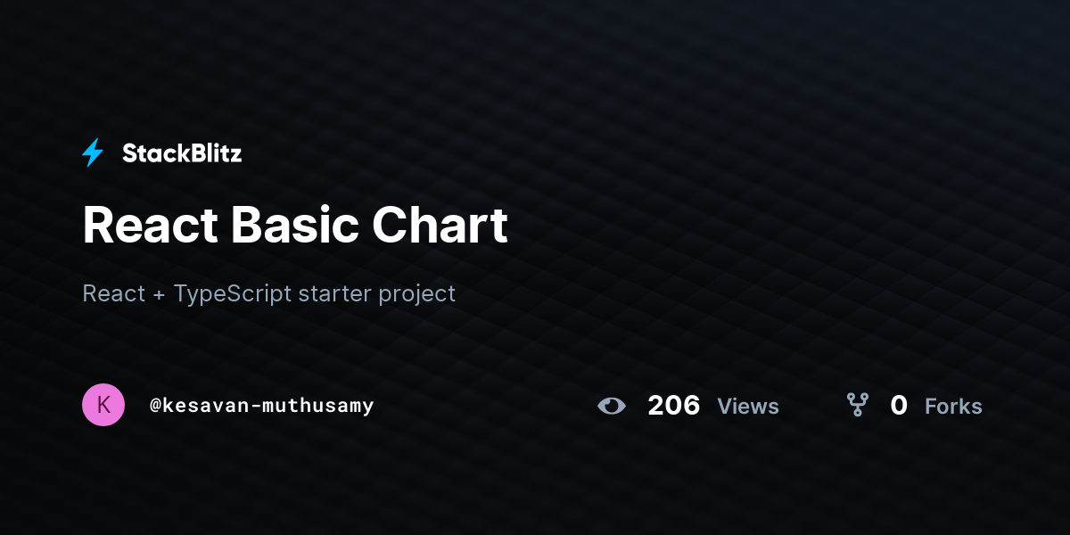Viewport: 1070px width, 535px height.
Task: Click the Views label
Action: [x=748, y=407]
